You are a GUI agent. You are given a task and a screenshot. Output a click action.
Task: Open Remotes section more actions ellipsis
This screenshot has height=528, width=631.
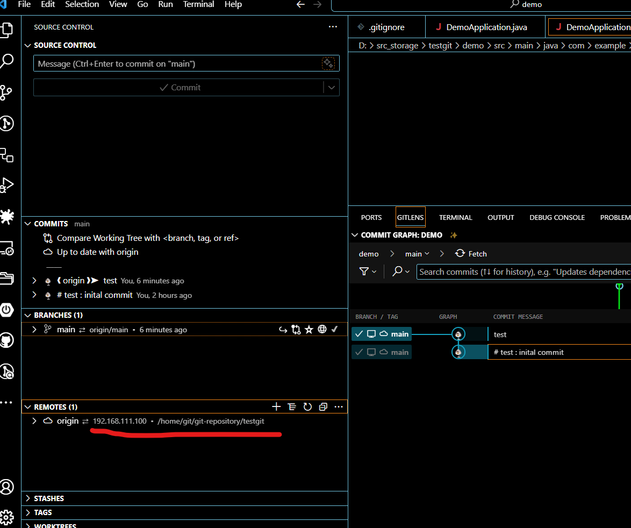tap(339, 406)
